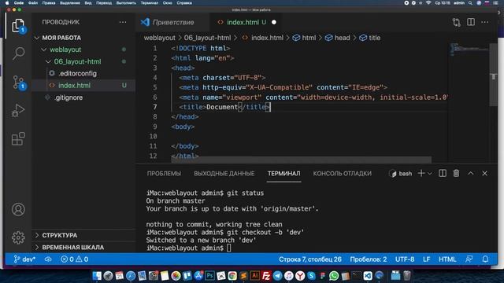Open changes compare icon in editor toolbar
504x283 pixels.
457,22
